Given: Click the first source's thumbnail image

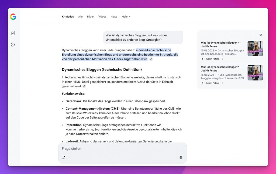Looking at the screenshot, I should pyautogui.click(x=255, y=48).
